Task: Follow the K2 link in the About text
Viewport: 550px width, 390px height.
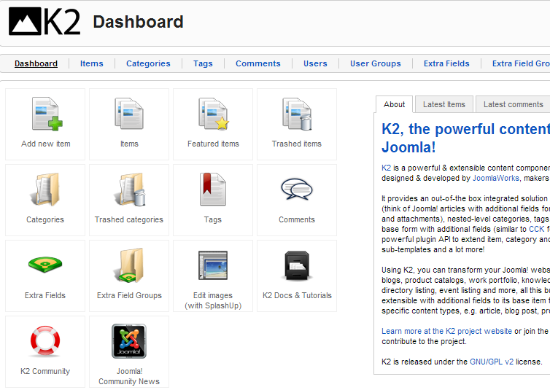Action: point(386,168)
